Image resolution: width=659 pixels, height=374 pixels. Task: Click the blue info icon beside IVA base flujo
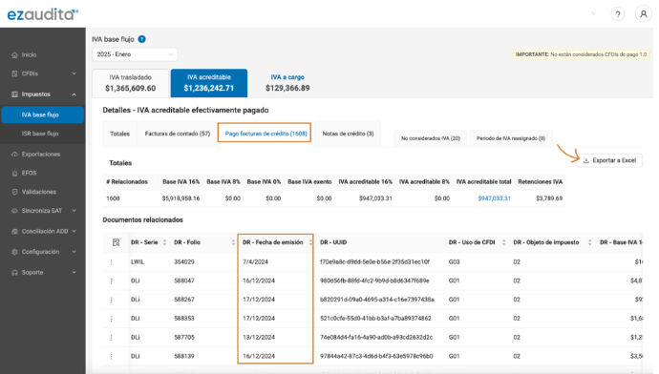(142, 39)
